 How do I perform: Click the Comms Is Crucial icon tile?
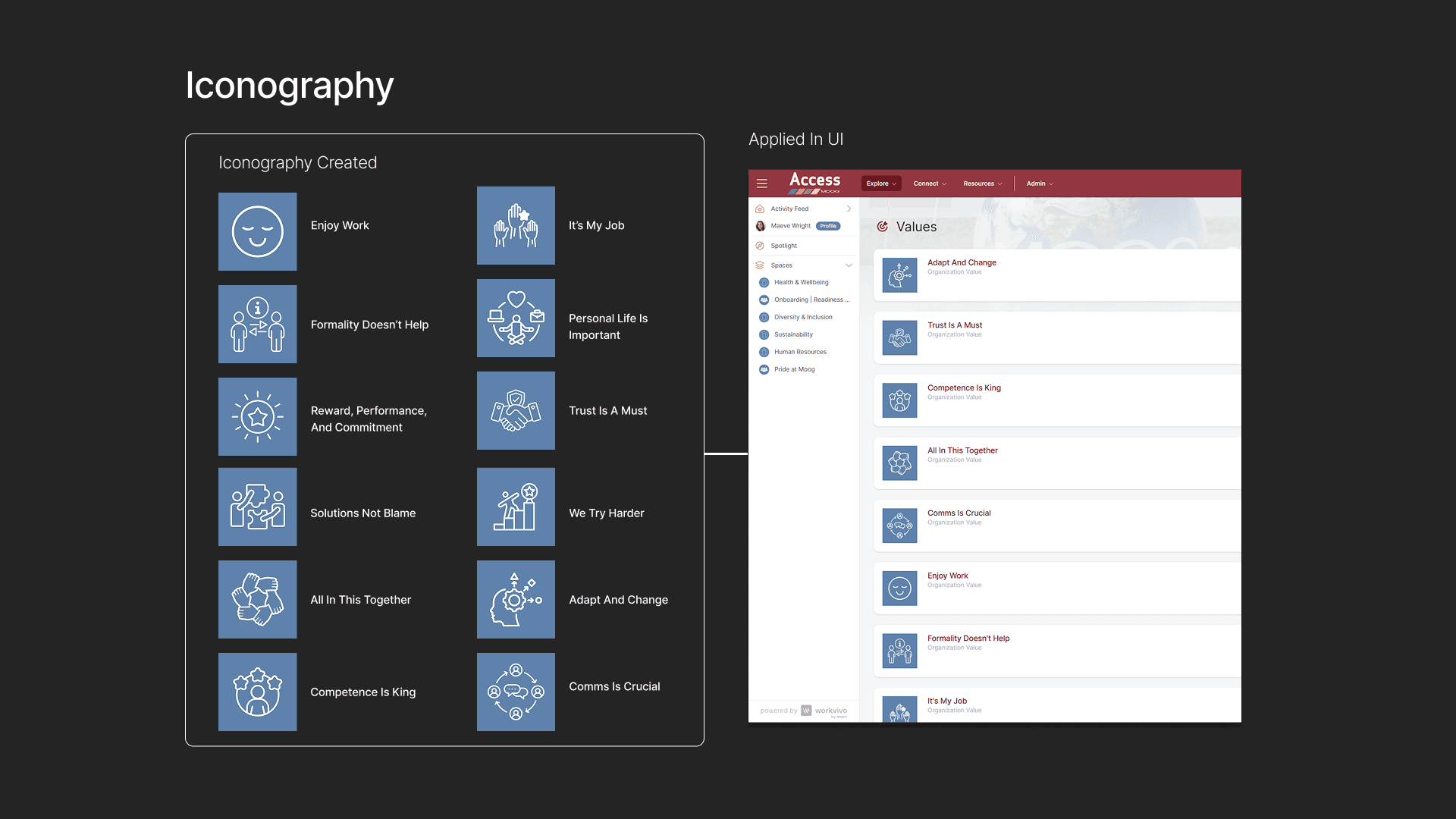(516, 692)
